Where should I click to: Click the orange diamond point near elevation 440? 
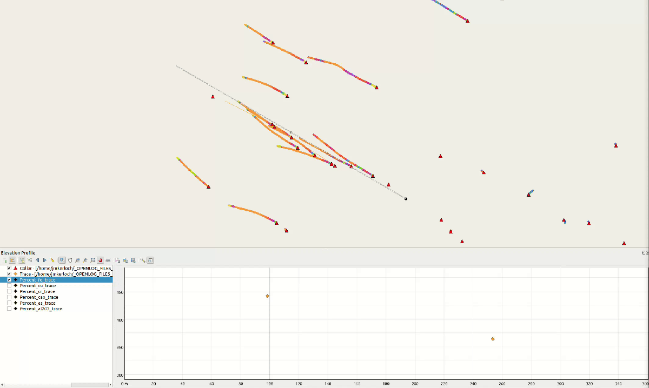(267, 296)
